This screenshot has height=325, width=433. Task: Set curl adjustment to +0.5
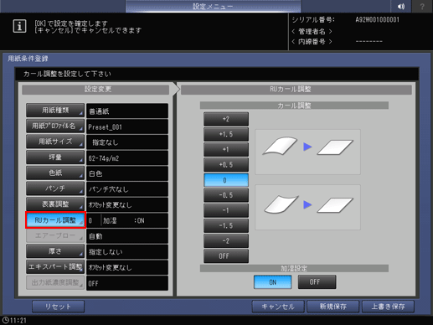tap(226, 165)
